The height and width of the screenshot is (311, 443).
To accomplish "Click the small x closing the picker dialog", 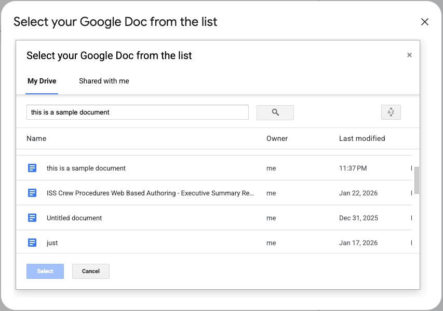I will pos(409,54).
